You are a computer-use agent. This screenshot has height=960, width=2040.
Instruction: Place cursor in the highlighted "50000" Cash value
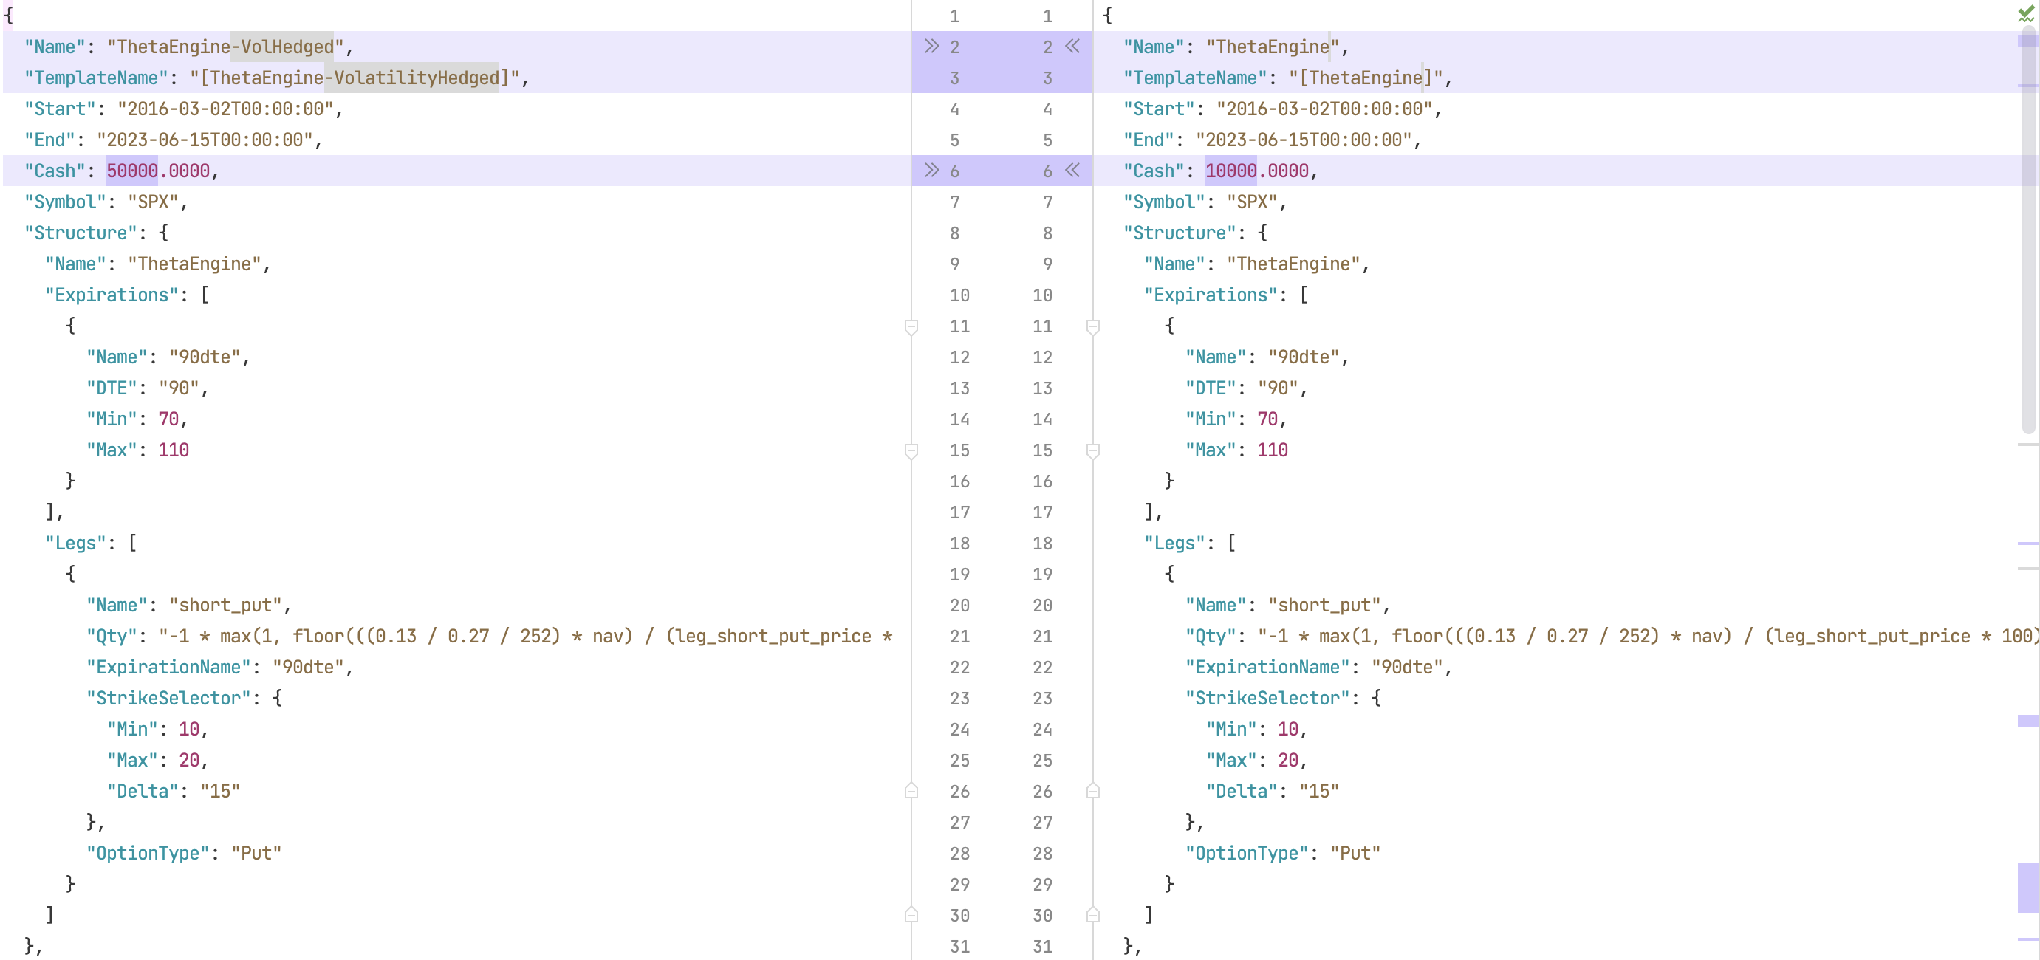point(131,171)
